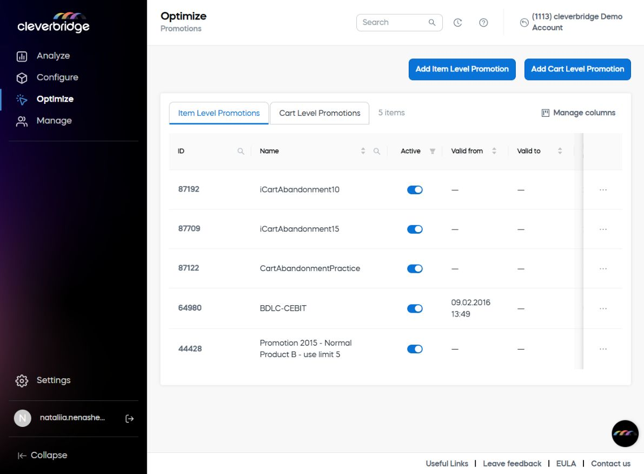Open Useful Links in footer
This screenshot has width=644, height=474.
pos(447,464)
